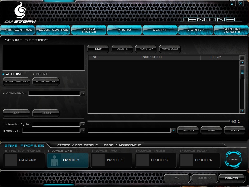
Task: Enable the With Time option
Action: coord(12,74)
